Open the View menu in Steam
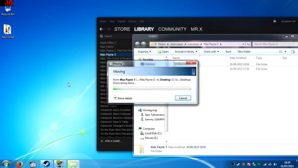Screen dimensions: 298x168 click(112, 21)
